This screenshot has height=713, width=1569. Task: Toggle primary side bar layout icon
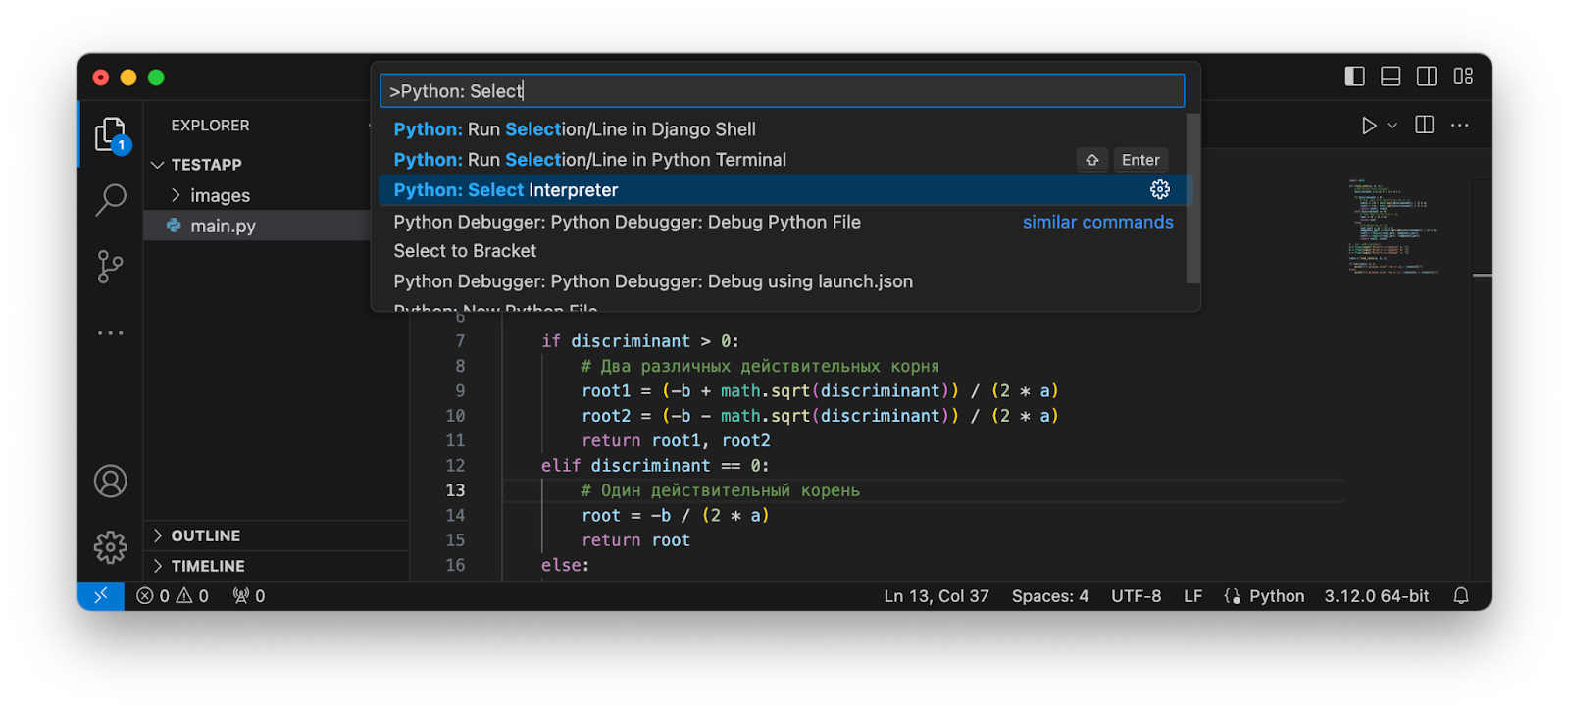1354,76
